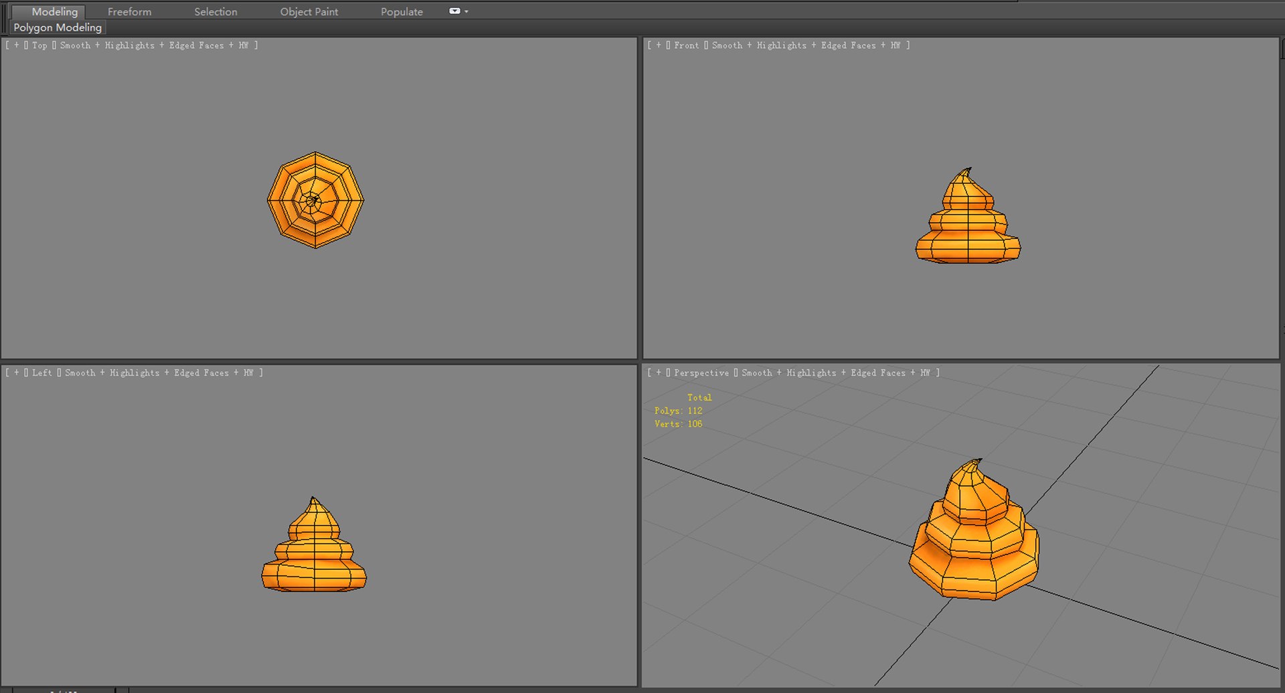Viewport: 1285px width, 693px height.
Task: Click the ribbon minimize toggle icon
Action: point(454,11)
